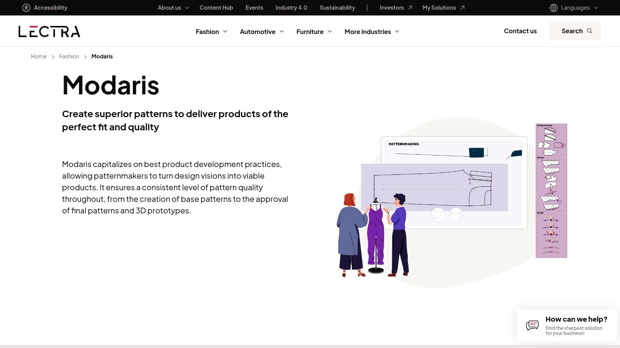
Task: Expand the Furniture menu
Action: [314, 32]
